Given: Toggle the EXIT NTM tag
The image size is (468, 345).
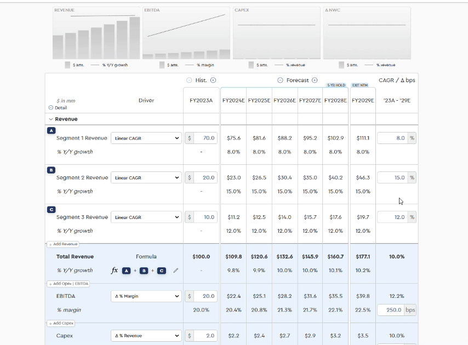Looking at the screenshot, I should click(360, 85).
